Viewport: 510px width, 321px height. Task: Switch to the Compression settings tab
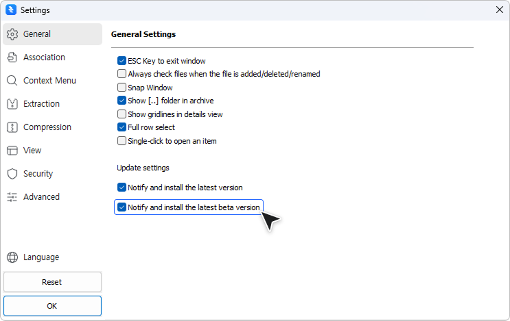(47, 127)
